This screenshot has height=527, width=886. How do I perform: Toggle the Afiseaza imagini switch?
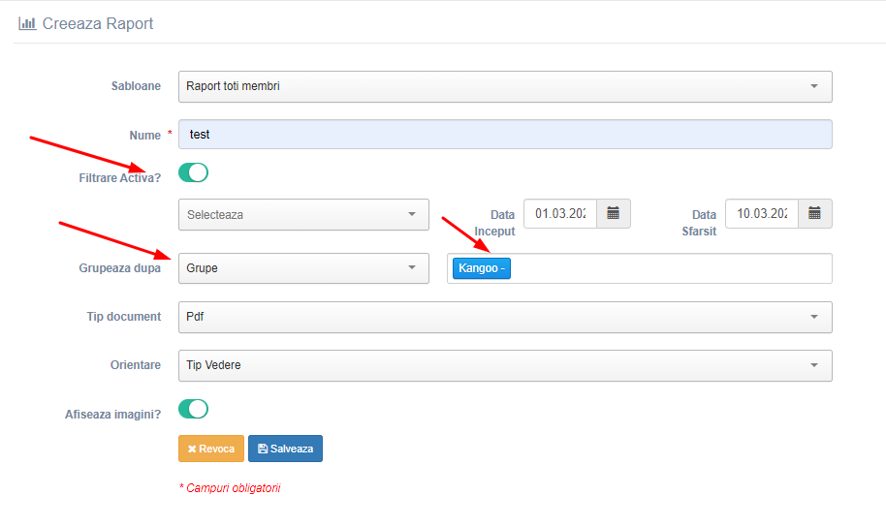pos(193,409)
